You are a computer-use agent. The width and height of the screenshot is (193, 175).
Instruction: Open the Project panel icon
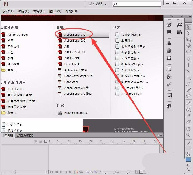[169, 95]
